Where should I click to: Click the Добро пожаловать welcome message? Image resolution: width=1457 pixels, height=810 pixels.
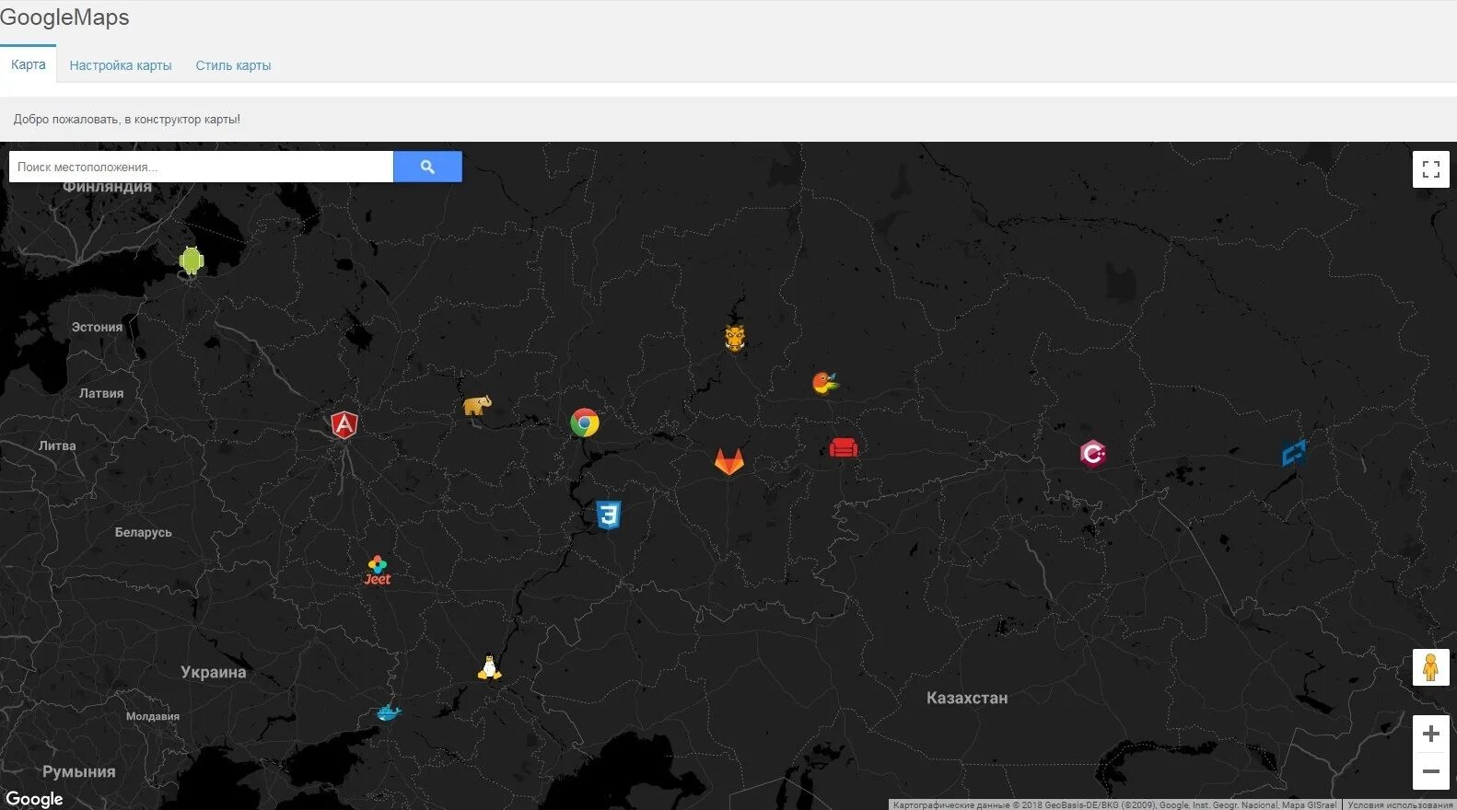click(x=127, y=120)
